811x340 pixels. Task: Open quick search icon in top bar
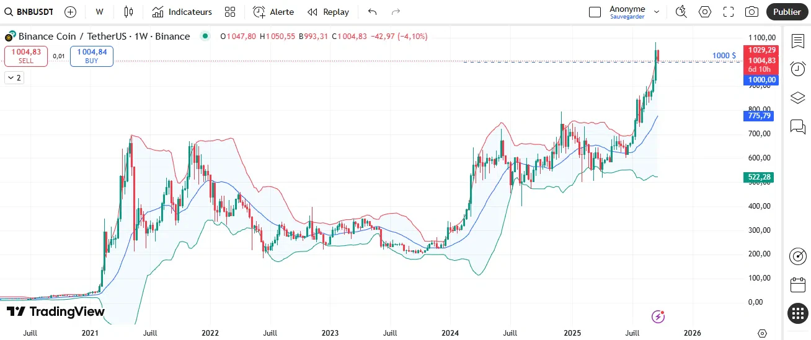coord(681,12)
